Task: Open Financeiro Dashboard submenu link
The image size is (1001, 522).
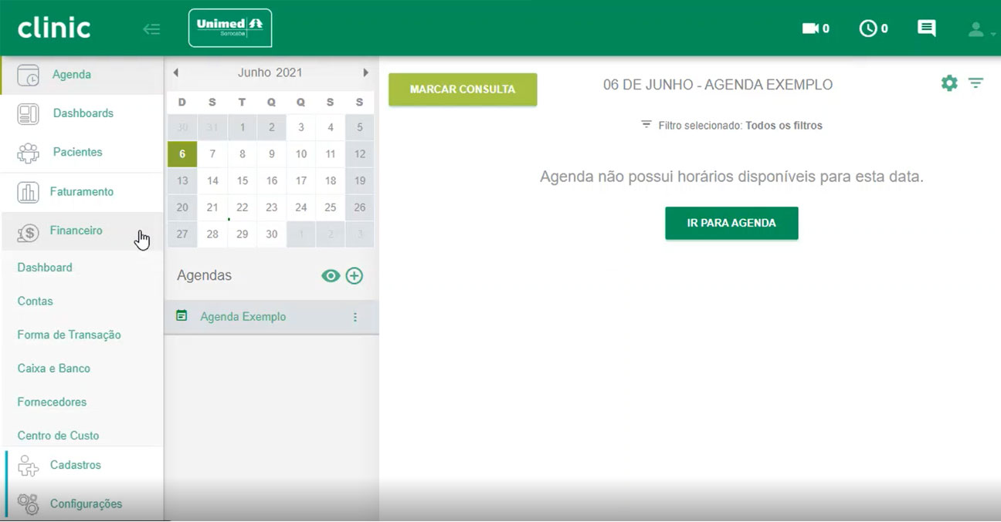Action: pos(45,268)
